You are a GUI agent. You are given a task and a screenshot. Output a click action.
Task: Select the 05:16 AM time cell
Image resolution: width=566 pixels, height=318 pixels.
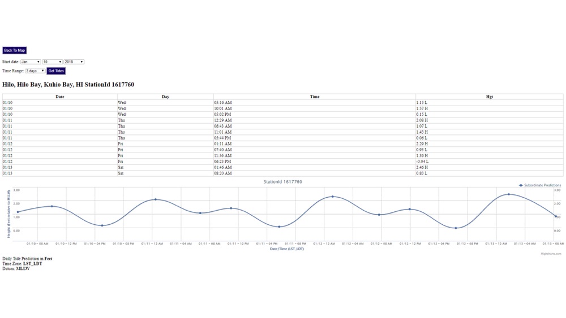pos(314,103)
